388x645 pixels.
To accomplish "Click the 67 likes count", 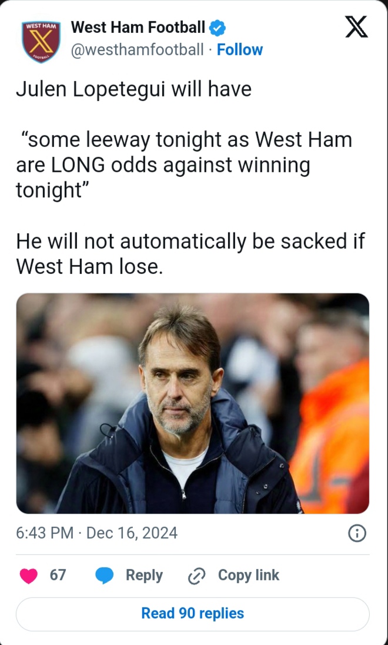I will (58, 575).
